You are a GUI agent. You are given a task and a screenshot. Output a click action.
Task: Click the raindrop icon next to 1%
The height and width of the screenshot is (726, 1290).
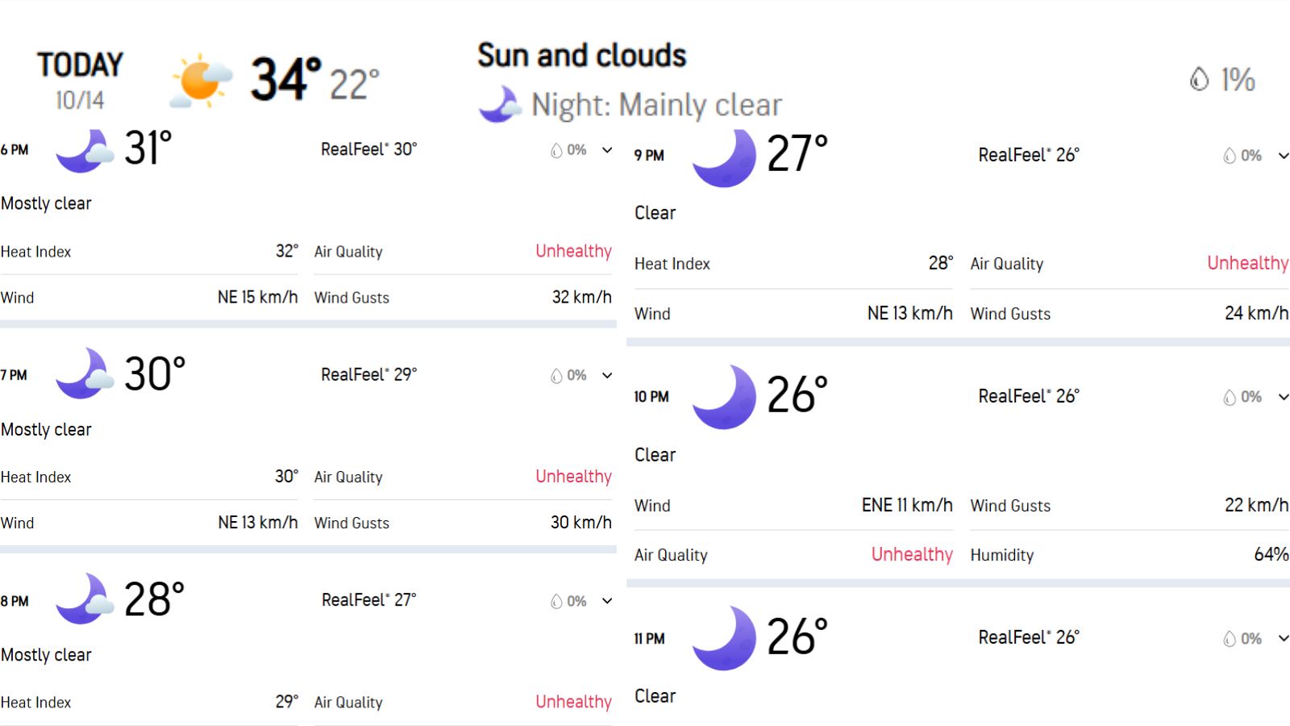point(1199,79)
